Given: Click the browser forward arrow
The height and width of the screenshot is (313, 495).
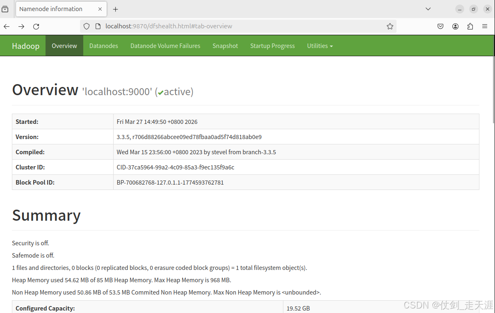Looking at the screenshot, I should [21, 26].
